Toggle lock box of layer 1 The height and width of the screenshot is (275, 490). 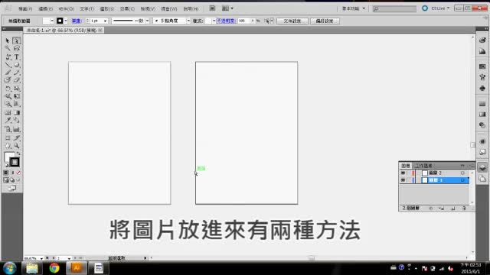pyautogui.click(x=410, y=180)
